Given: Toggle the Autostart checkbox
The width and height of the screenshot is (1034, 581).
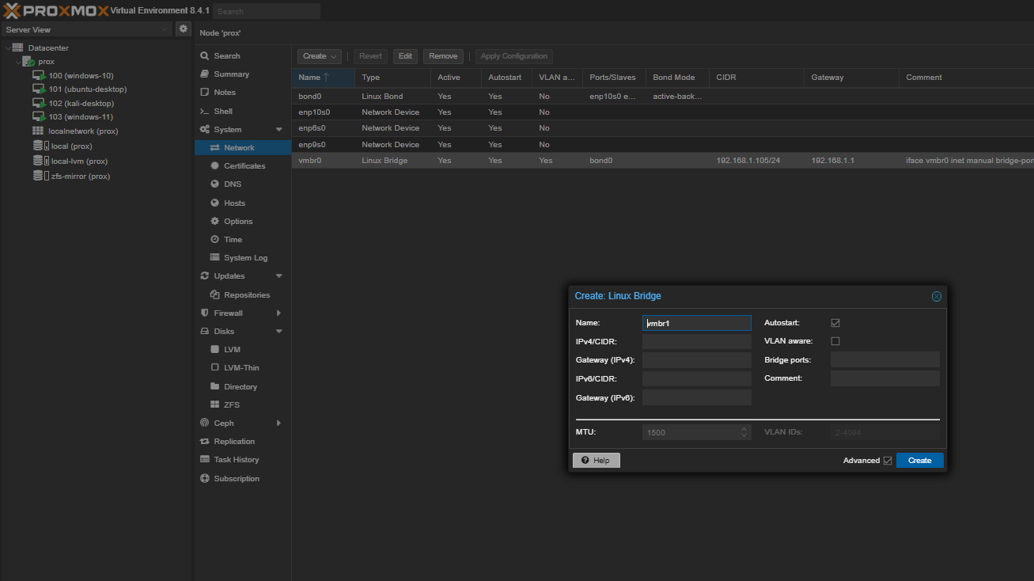Looking at the screenshot, I should pyautogui.click(x=835, y=323).
